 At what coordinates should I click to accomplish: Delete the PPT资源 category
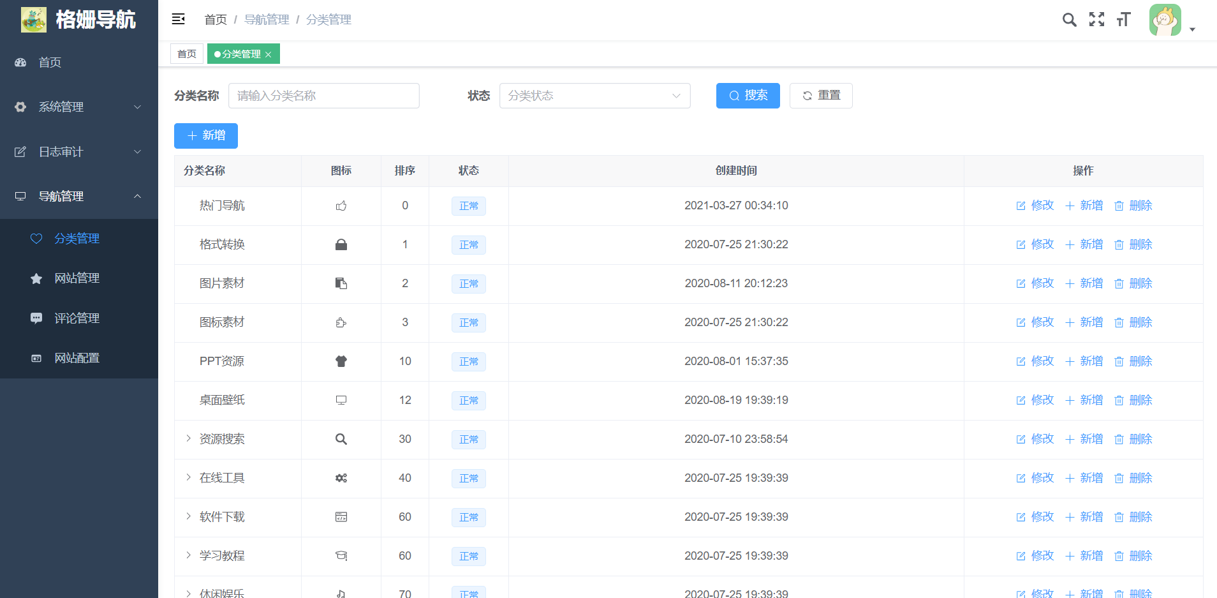1133,361
